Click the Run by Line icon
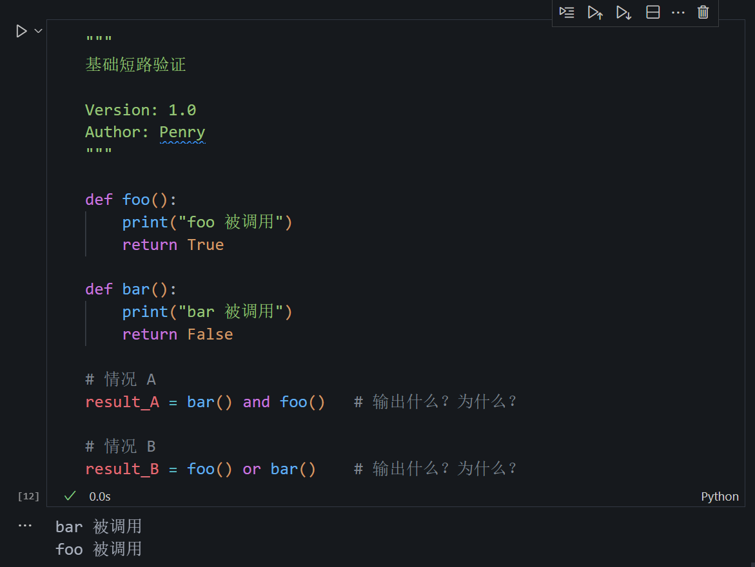This screenshot has width=755, height=567. 567,12
